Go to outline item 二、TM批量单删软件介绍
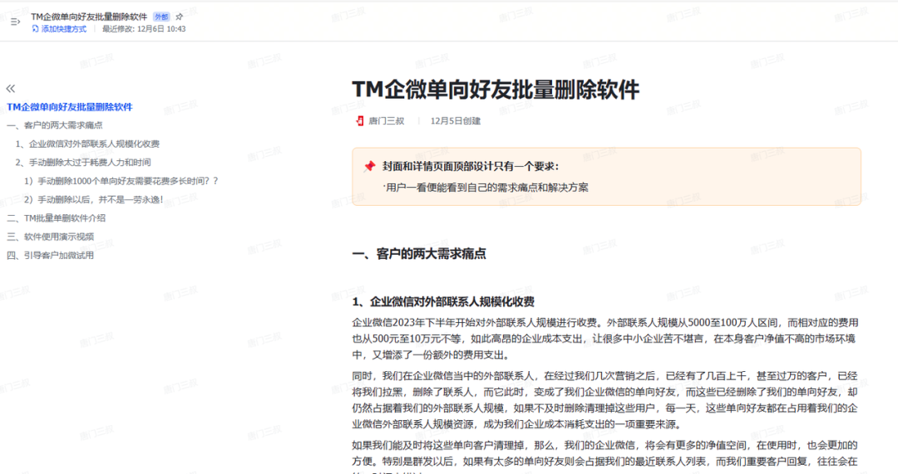This screenshot has height=474, width=898. coord(57,218)
